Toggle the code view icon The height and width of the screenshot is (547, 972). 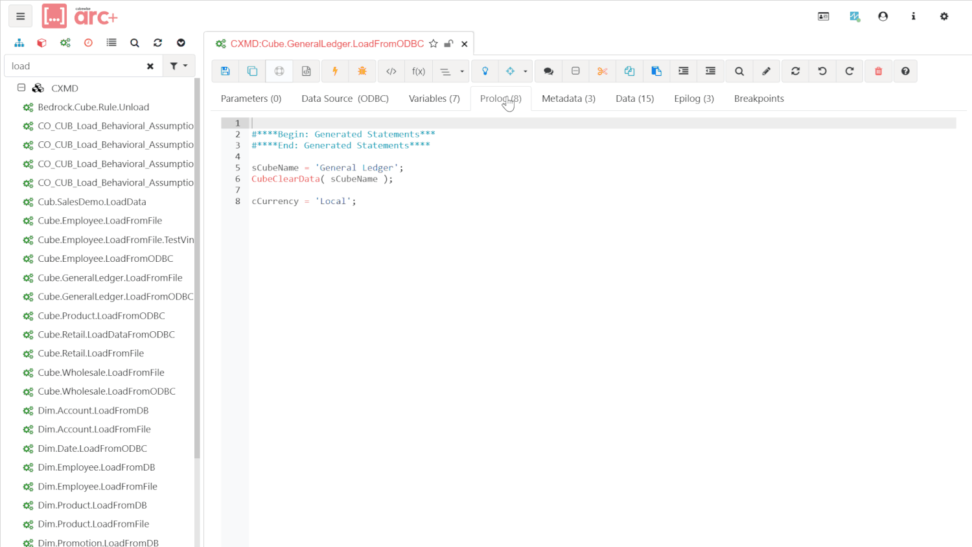(391, 71)
